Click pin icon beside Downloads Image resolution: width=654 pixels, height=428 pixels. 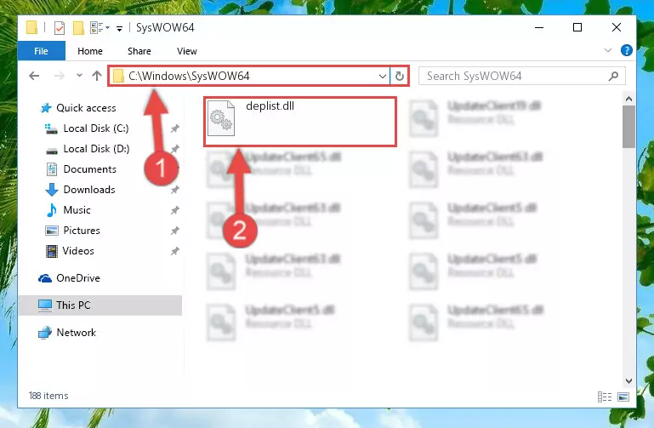pos(174,190)
